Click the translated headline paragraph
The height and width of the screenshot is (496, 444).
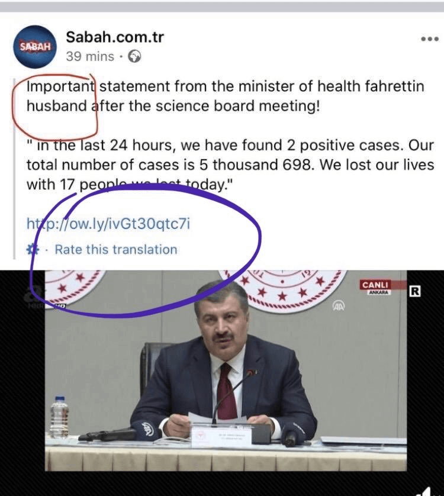[x=225, y=96]
